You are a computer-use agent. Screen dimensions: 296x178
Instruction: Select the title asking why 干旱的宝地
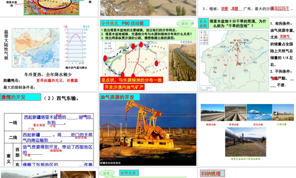click(x=238, y=23)
